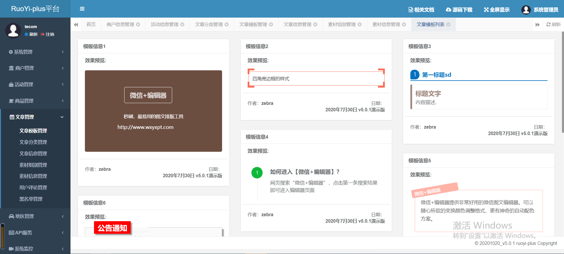Close the 商户信息管理 tab
564x254 pixels.
[138, 24]
